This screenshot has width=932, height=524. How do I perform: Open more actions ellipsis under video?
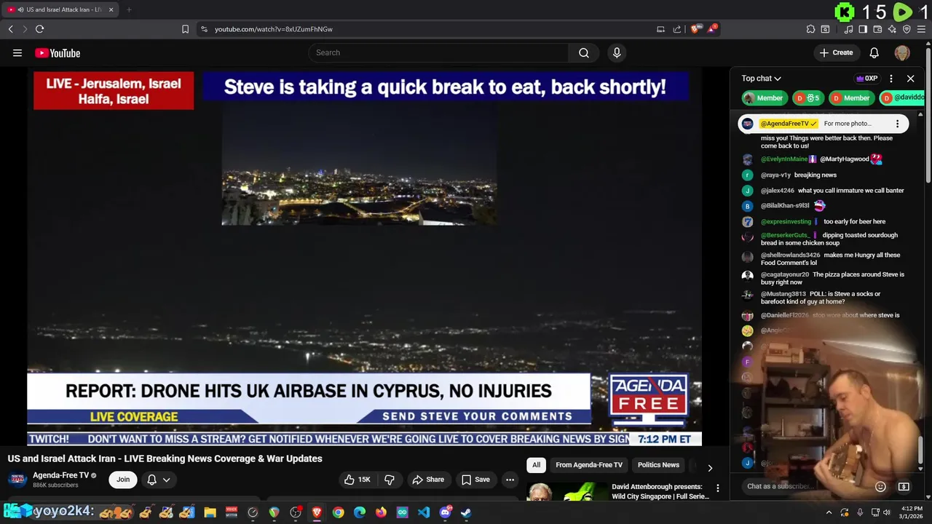click(510, 480)
